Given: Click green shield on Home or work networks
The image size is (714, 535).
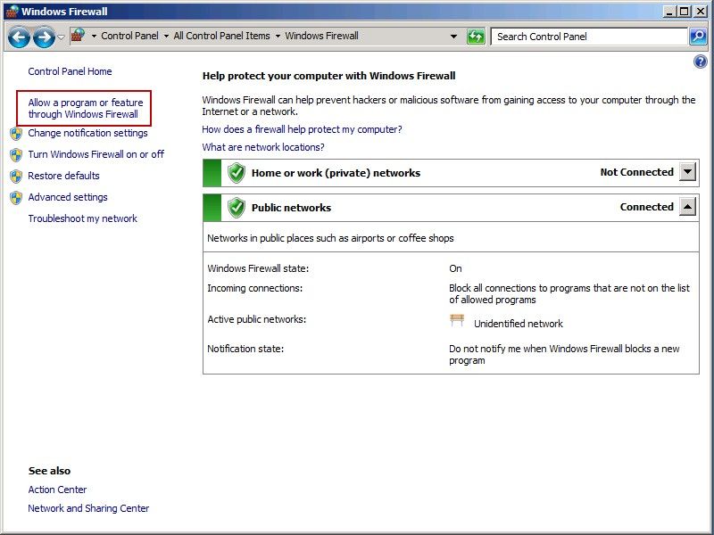Looking at the screenshot, I should 237,173.
